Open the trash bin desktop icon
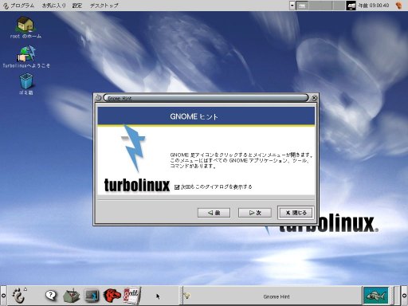Image resolution: width=408 pixels, height=306 pixels. 26,84
